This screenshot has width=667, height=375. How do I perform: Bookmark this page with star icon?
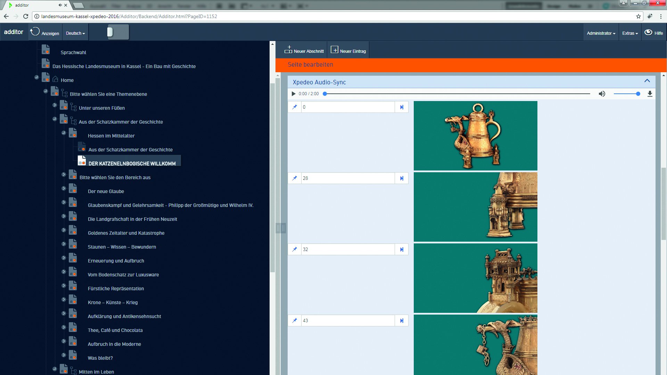[x=638, y=16]
